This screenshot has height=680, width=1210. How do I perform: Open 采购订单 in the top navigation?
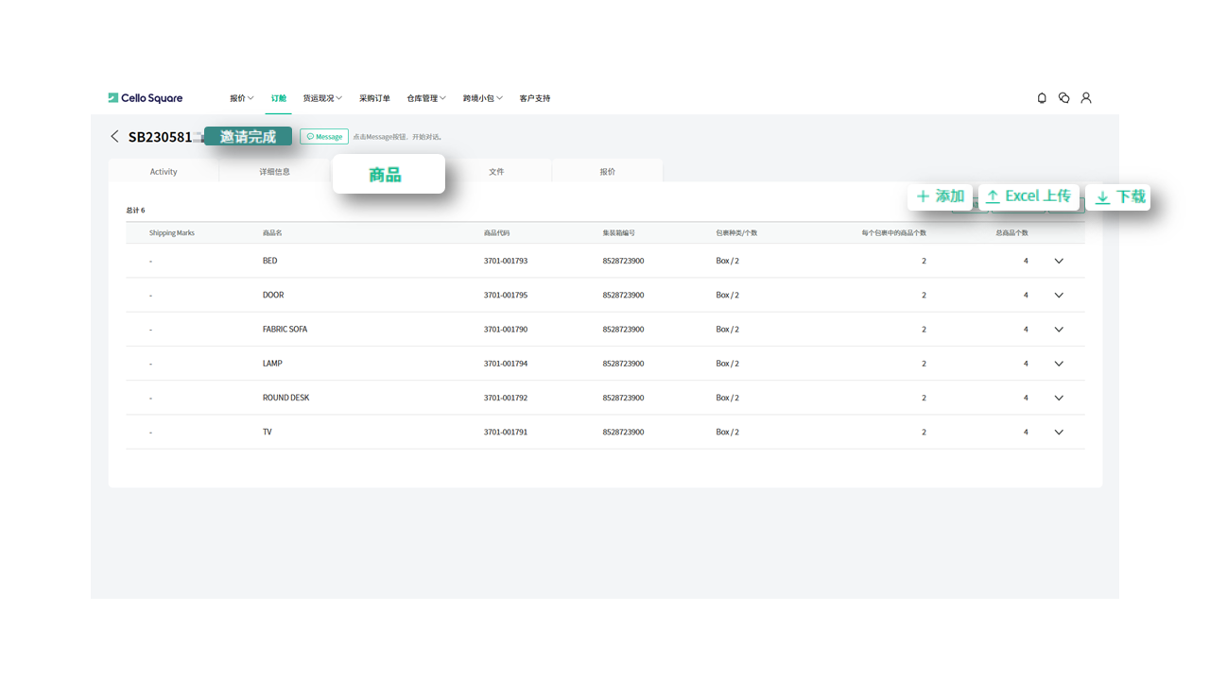click(374, 98)
